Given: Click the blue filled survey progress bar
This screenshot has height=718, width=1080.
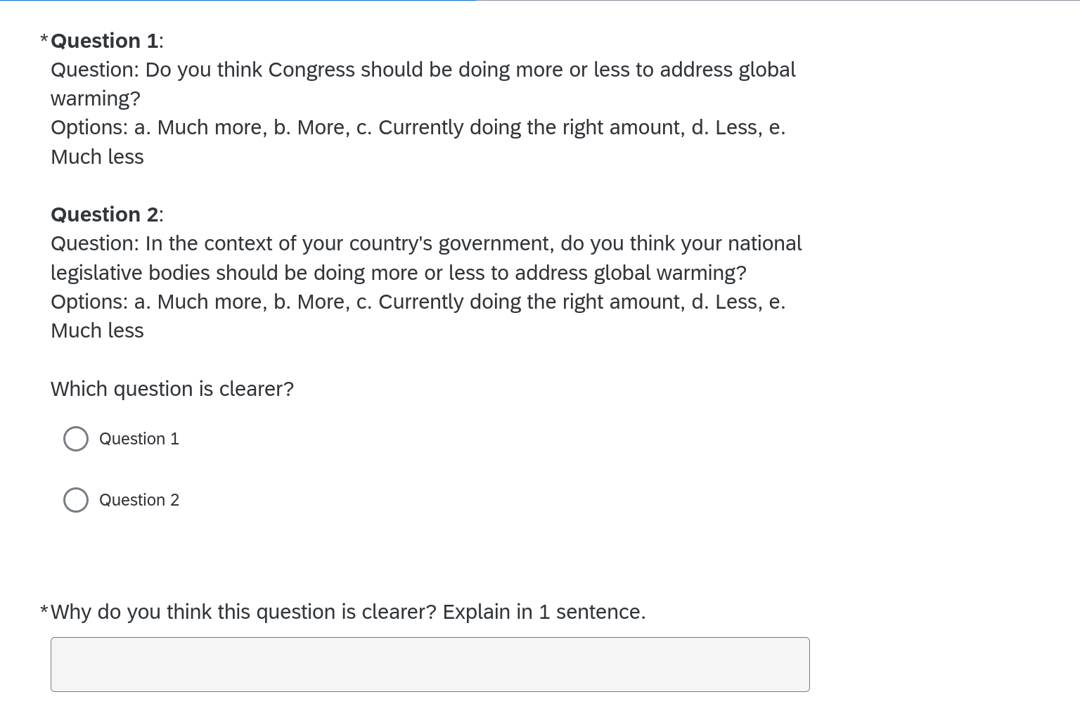Looking at the screenshot, I should pyautogui.click(x=238, y=1).
